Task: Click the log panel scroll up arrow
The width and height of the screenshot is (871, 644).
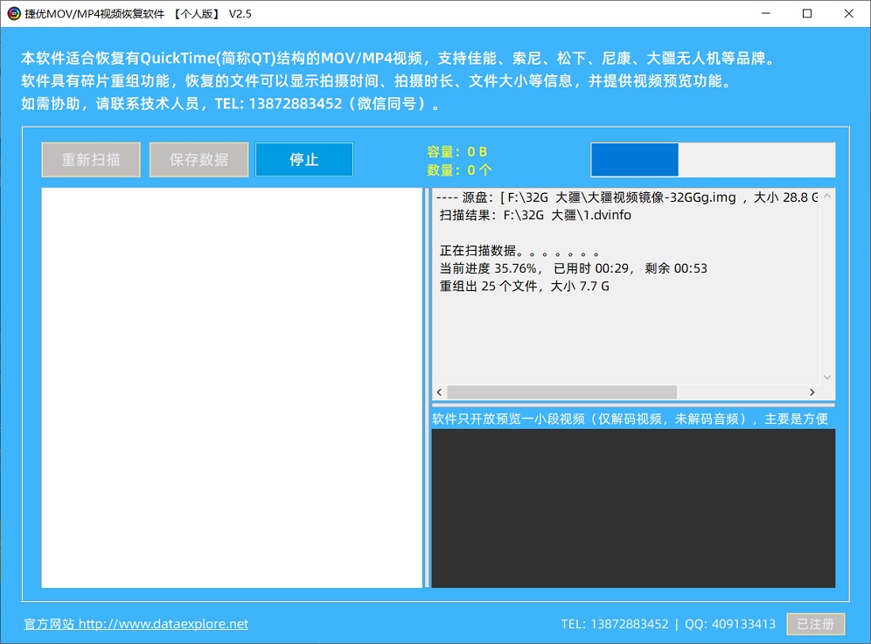Action: (x=827, y=196)
